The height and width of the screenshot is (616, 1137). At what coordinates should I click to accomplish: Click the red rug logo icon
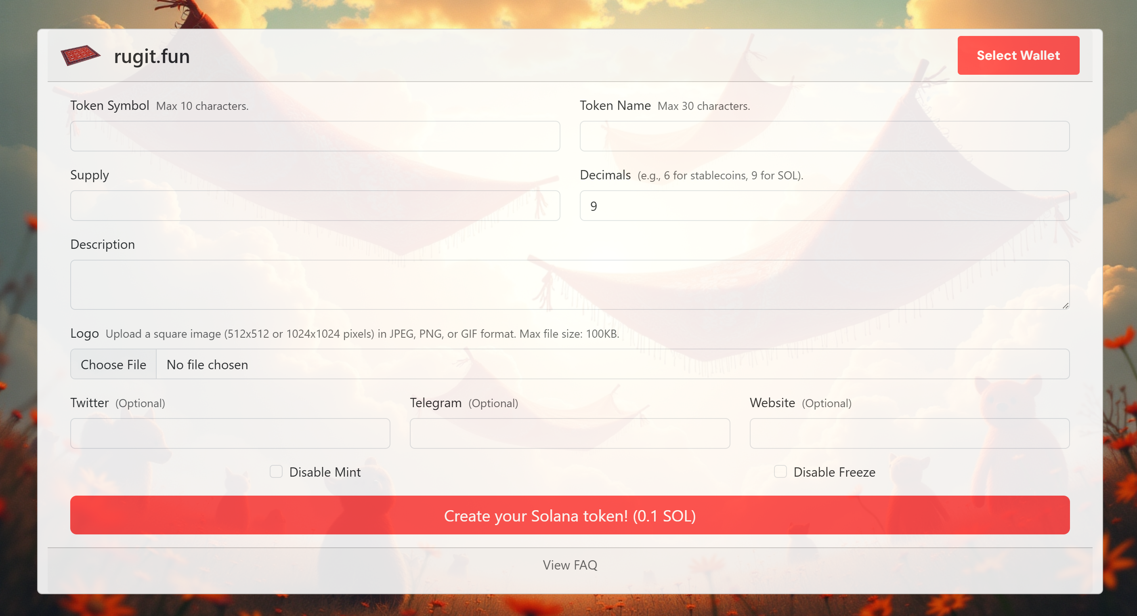coord(80,56)
